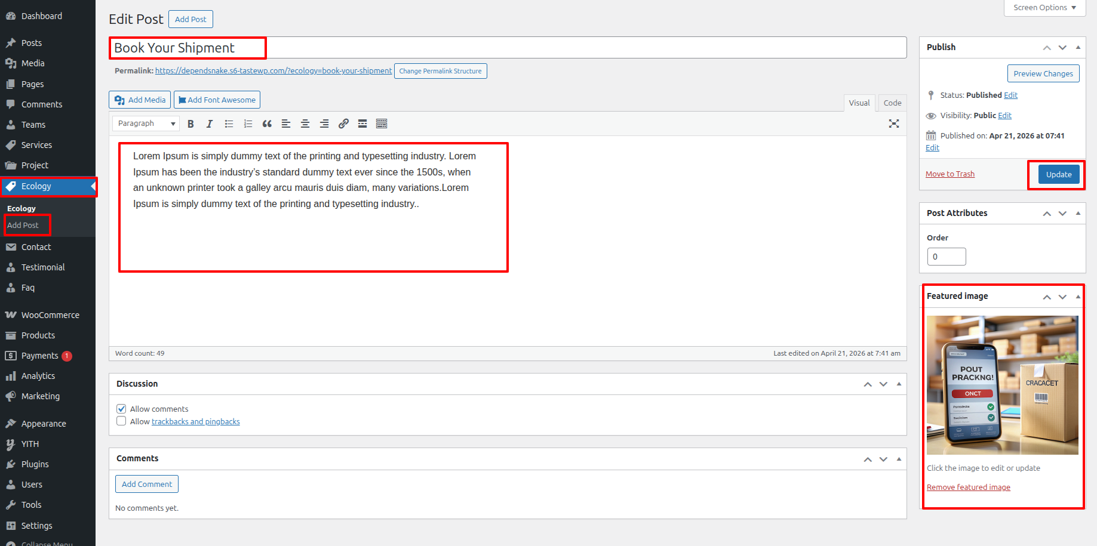The image size is (1097, 546).
Task: Click the blockquote icon
Action: [267, 124]
